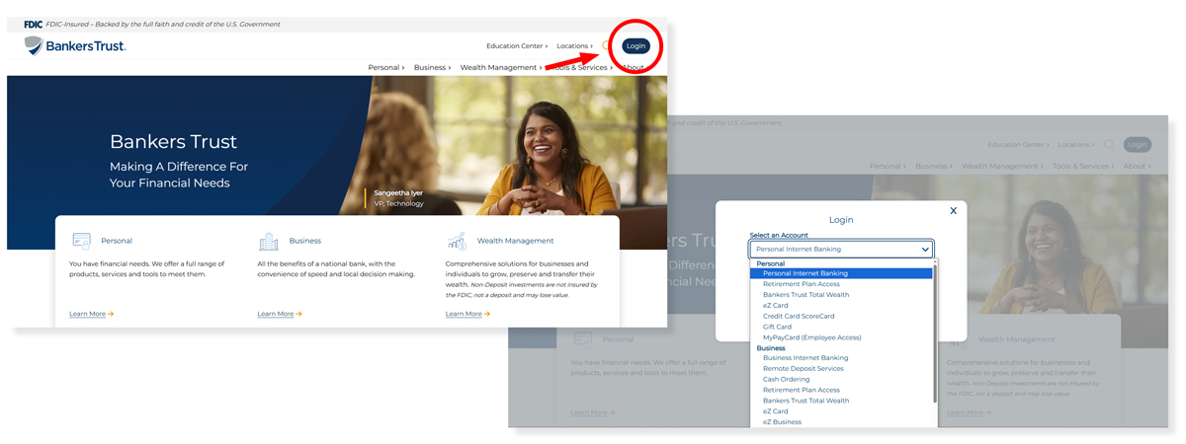Open the Wealth Management card heading

pyautogui.click(x=516, y=241)
